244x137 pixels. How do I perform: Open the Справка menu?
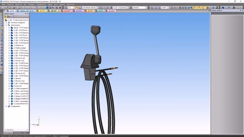62,5
